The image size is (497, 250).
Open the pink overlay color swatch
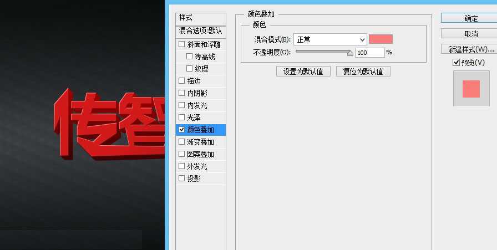tap(381, 39)
